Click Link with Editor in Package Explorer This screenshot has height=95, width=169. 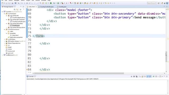(17, 9)
